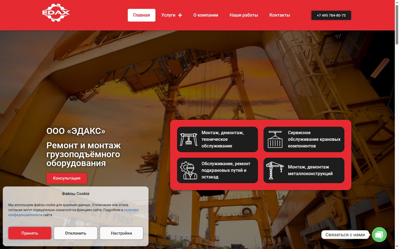Click the hanging container icon
The height and width of the screenshot is (249, 399).
point(275,139)
